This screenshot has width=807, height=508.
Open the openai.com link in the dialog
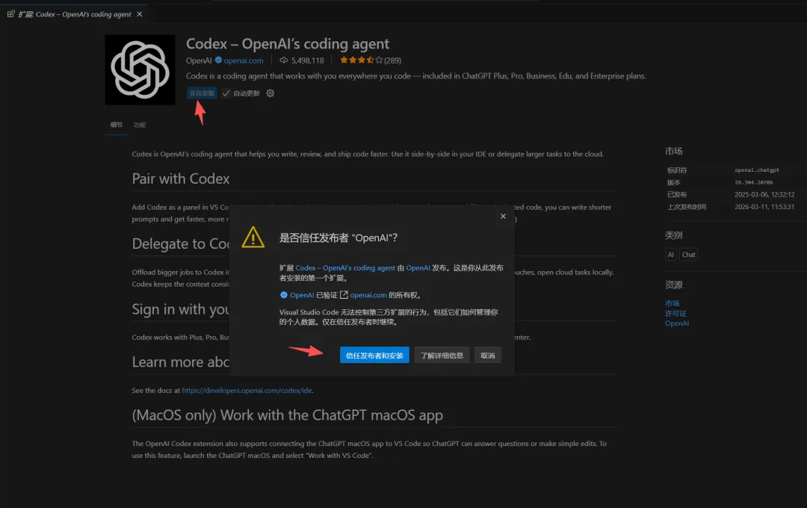[368, 295]
